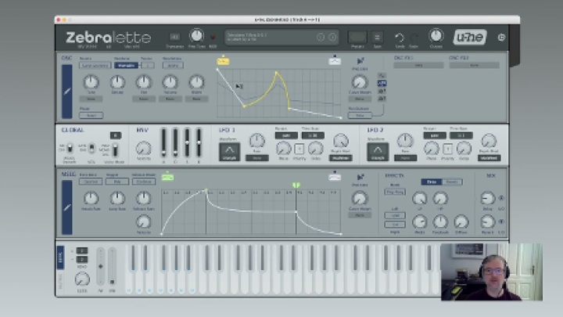Switch to the Delay effects tab
563x317 pixels.
432,182
